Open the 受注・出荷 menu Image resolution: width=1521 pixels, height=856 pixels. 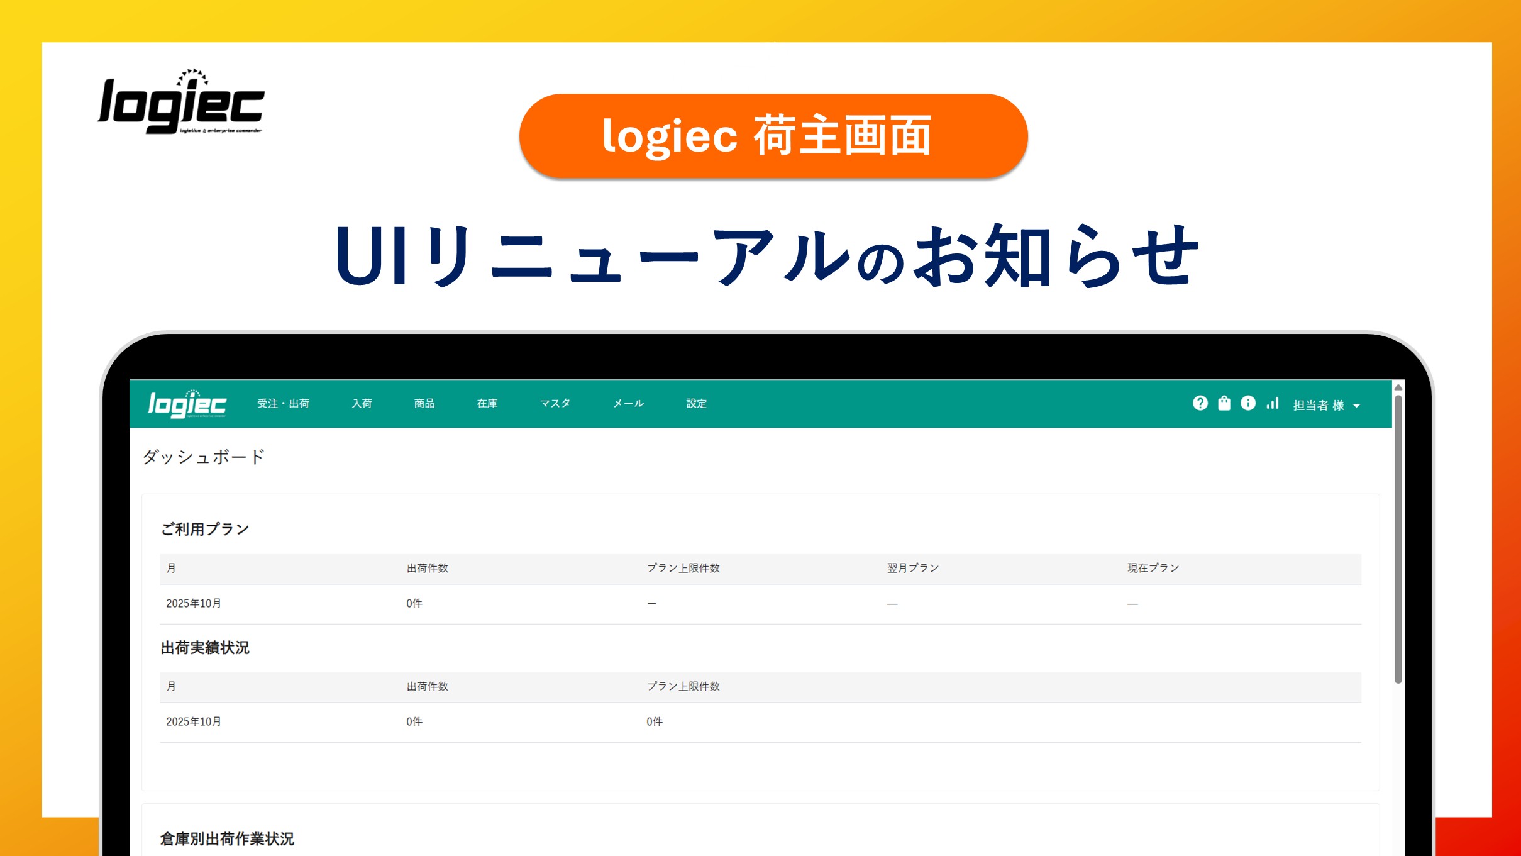[283, 404]
